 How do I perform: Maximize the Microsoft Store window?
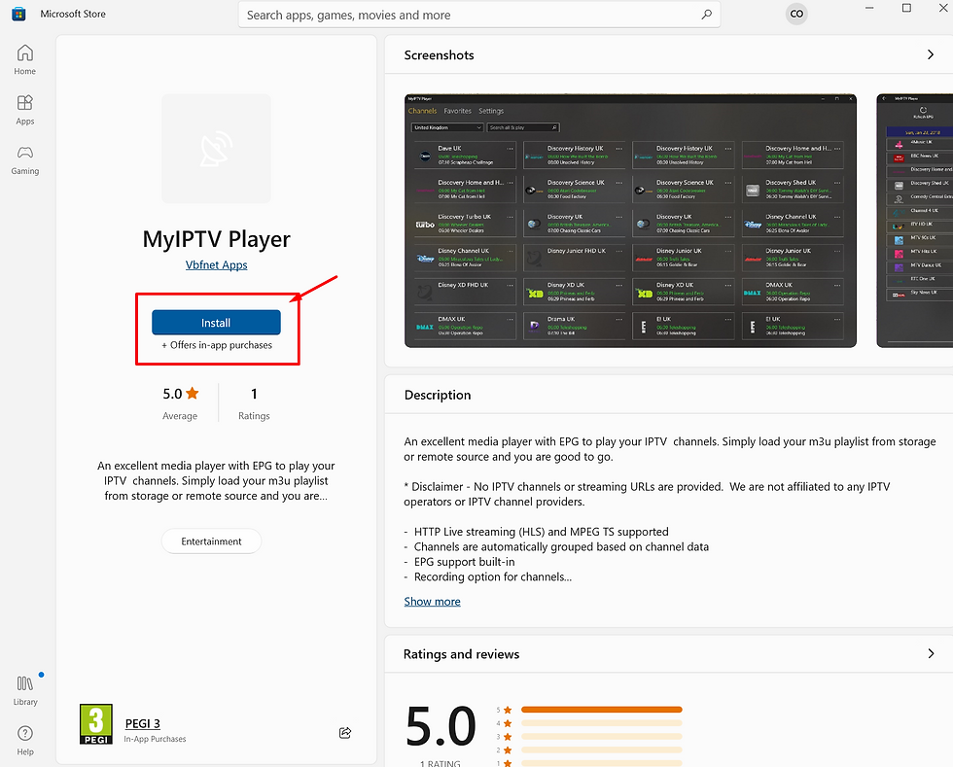point(906,8)
